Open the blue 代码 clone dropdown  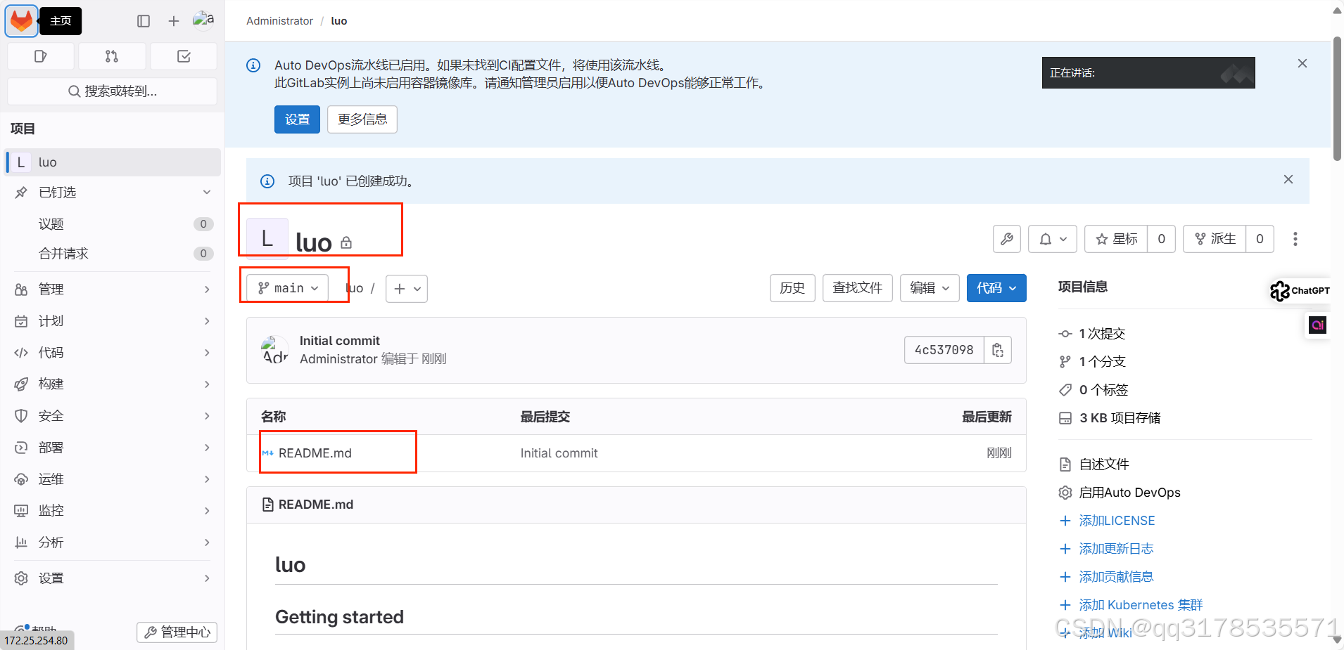click(x=996, y=288)
